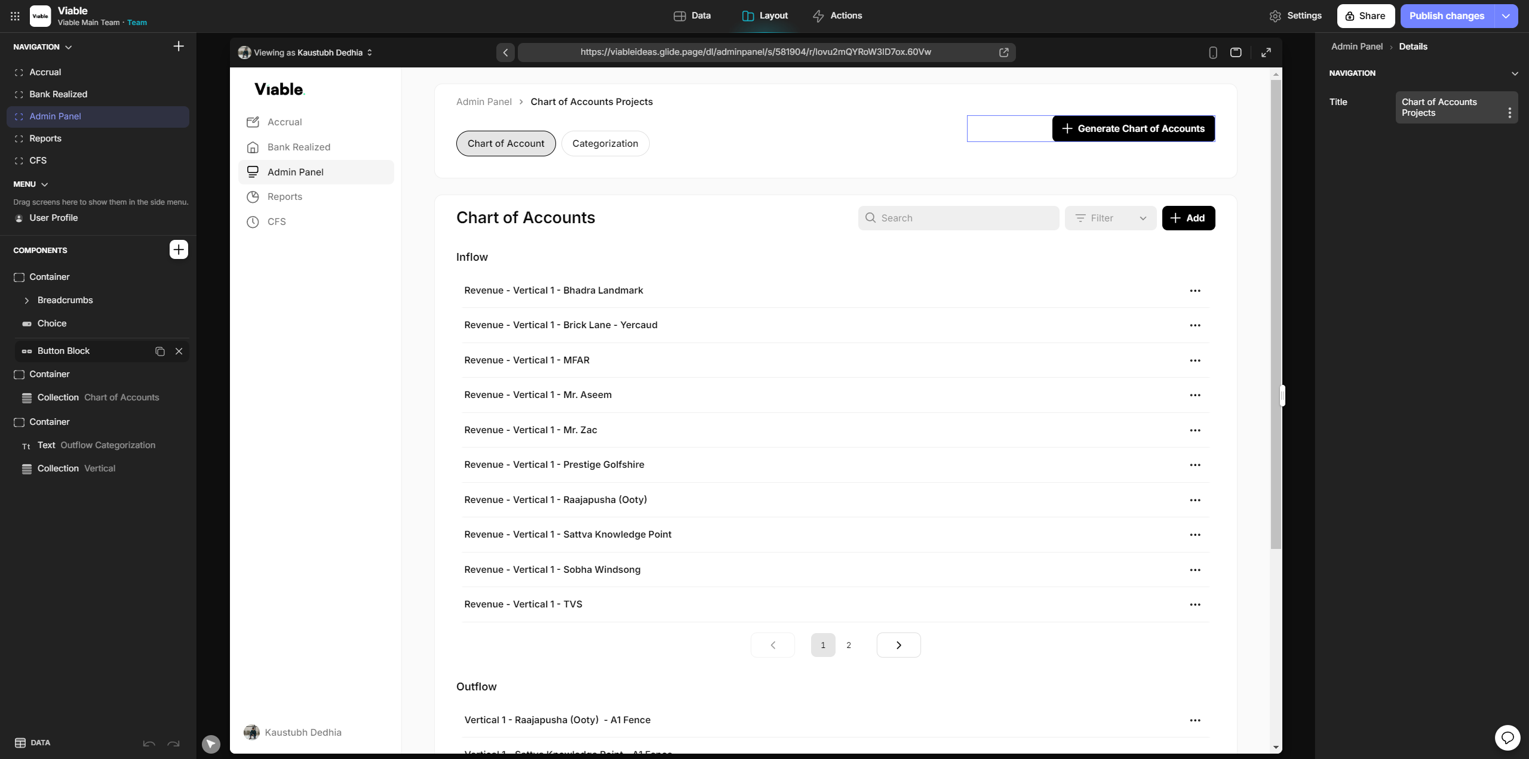The image size is (1529, 759).
Task: Go to page 2 of Inflow list
Action: [x=849, y=646]
